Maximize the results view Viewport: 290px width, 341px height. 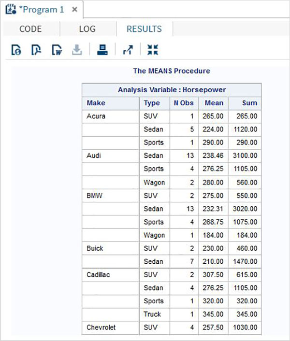(x=152, y=50)
